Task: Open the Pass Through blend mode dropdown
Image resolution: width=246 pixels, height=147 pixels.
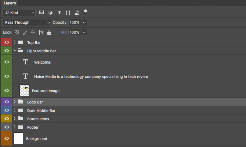Action: 27,23
